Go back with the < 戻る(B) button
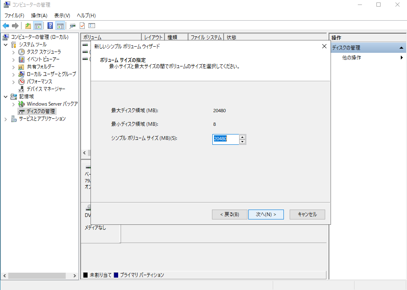This screenshot has height=290, width=407. 229,215
